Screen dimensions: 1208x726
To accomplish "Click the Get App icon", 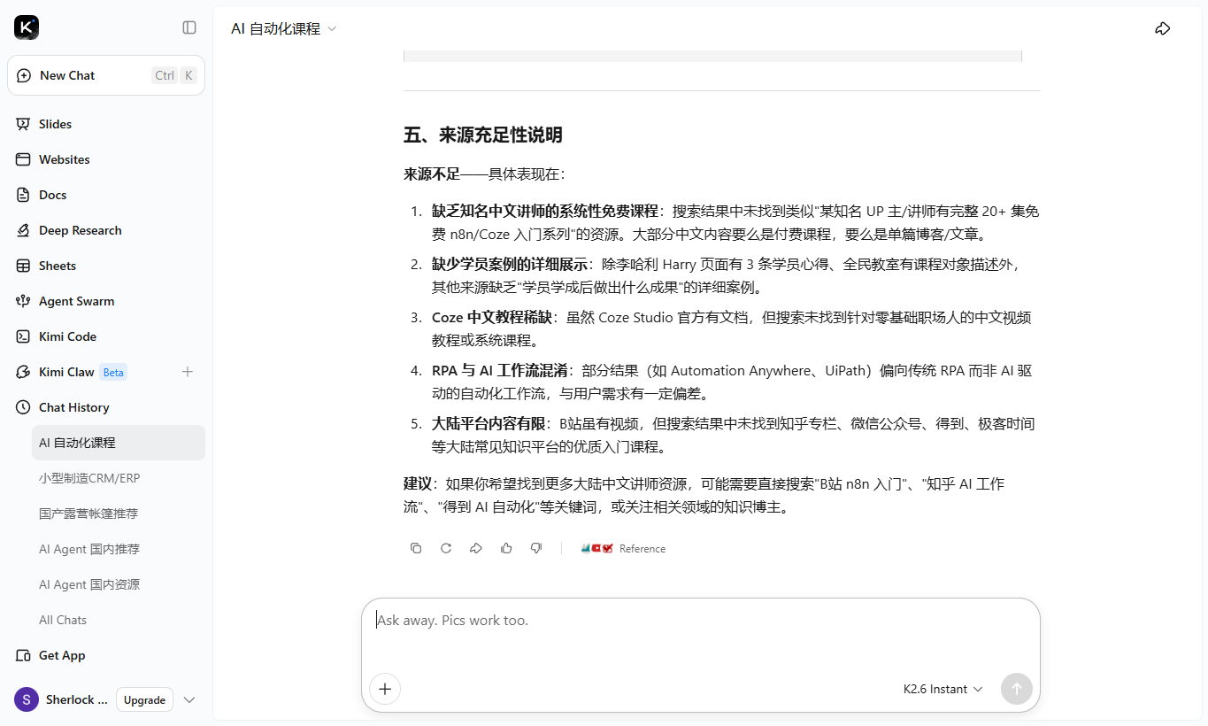I will click(23, 655).
